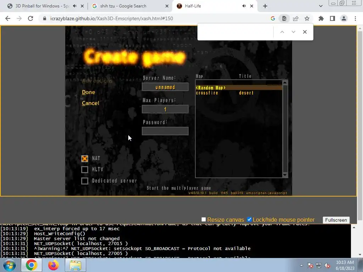Open the find-in-page magnifier icon in toolbar
This screenshot has width=363, height=272.
click(x=284, y=18)
